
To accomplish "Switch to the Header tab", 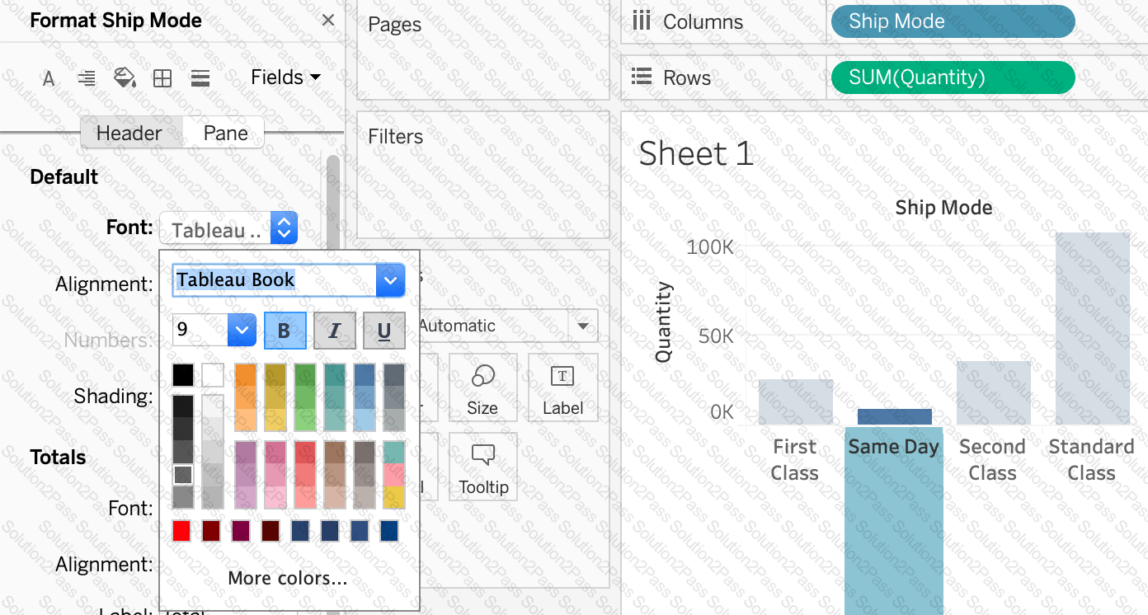I will pos(129,133).
